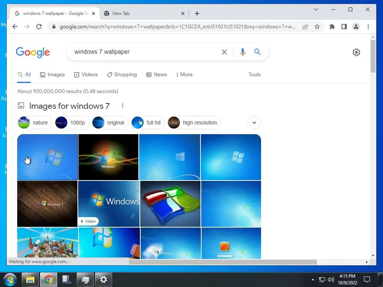This screenshot has height=287, width=383.
Task: Click the forward navigation arrow
Action: [27, 27]
